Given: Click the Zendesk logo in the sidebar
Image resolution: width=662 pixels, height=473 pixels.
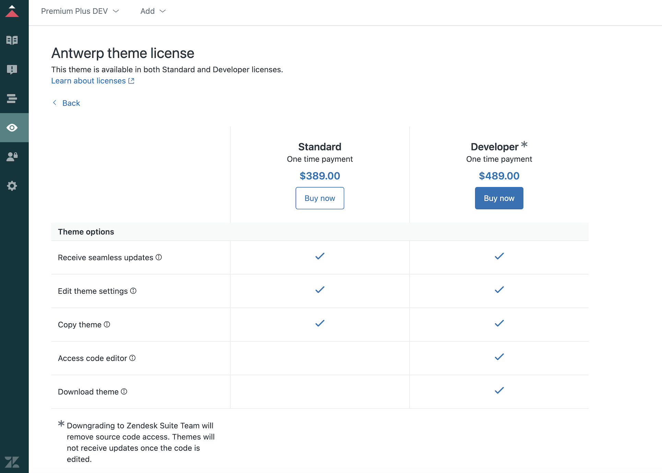Looking at the screenshot, I should coord(12,462).
